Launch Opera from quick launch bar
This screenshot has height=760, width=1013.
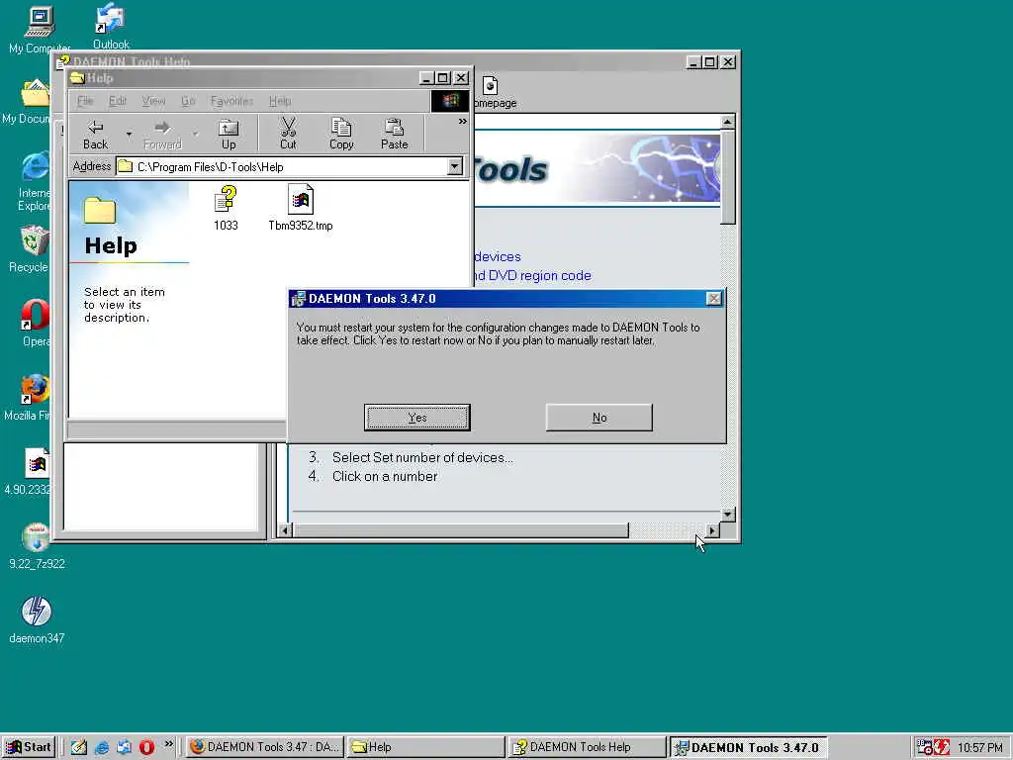tap(146, 747)
